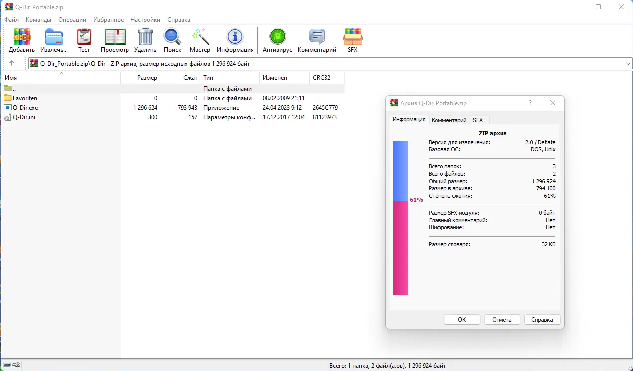Click the packed size 793 943
The image size is (633, 371).
tap(187, 108)
